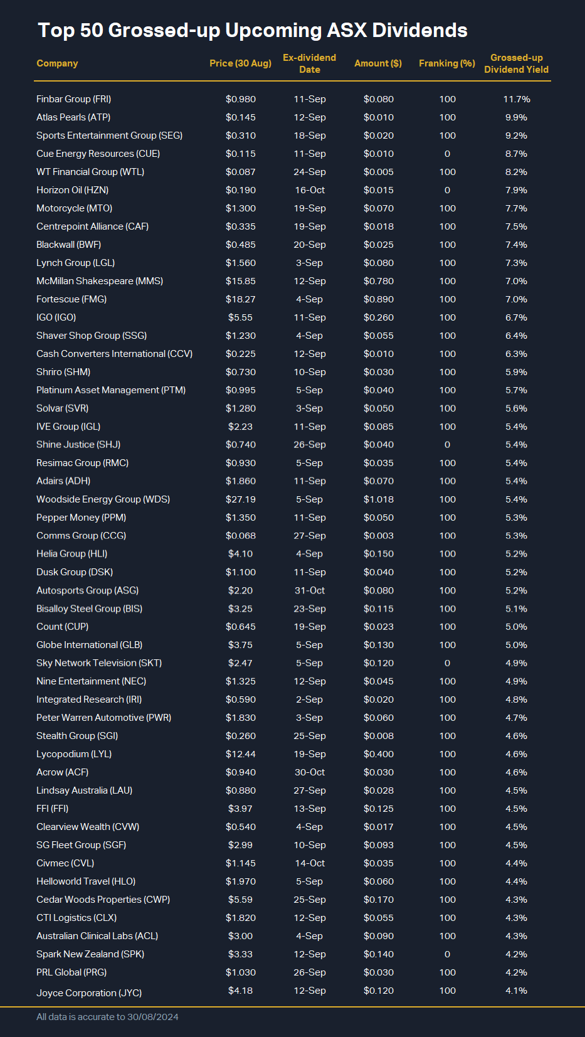Click Joyce Corporation (JYC) in last row

[89, 993]
